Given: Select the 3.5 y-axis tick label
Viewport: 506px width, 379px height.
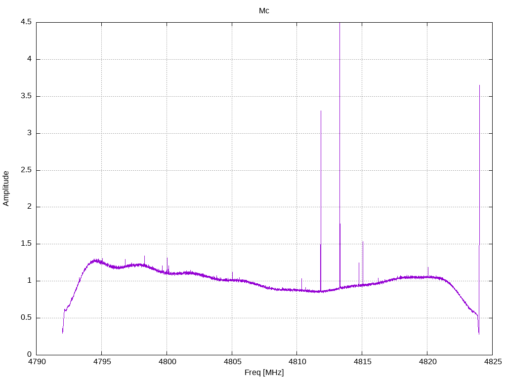Looking at the screenshot, I should (26, 96).
